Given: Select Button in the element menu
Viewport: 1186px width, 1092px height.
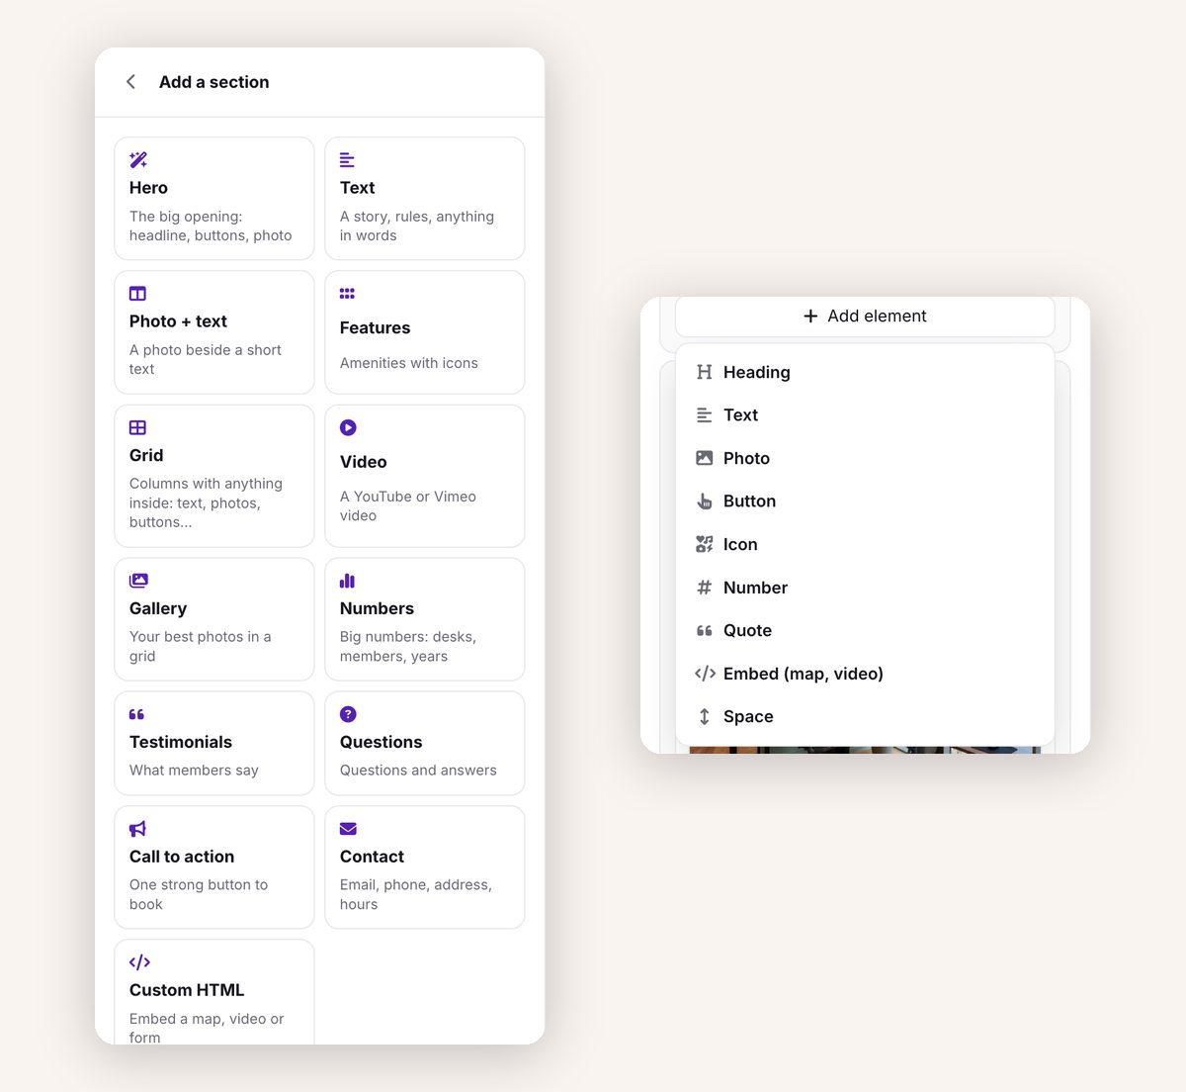Looking at the screenshot, I should [865, 501].
